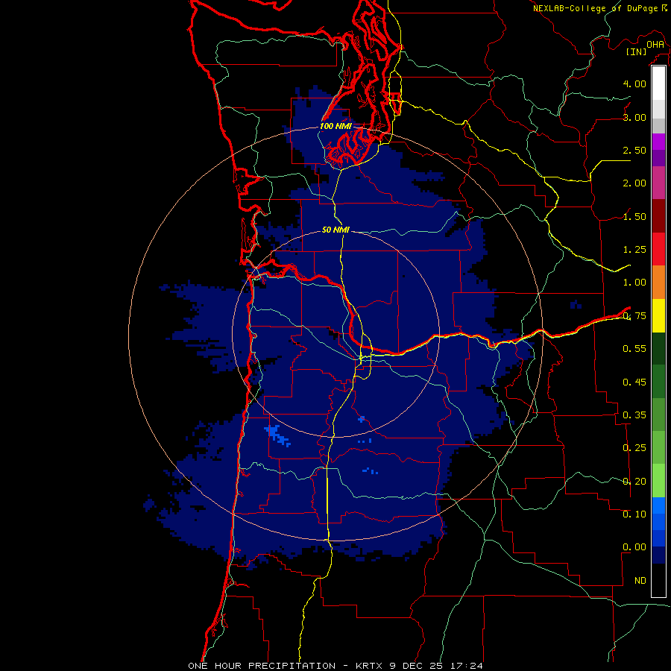The width and height of the screenshot is (671, 671).
Task: Click the 0.55 legend value
Action: coord(634,349)
